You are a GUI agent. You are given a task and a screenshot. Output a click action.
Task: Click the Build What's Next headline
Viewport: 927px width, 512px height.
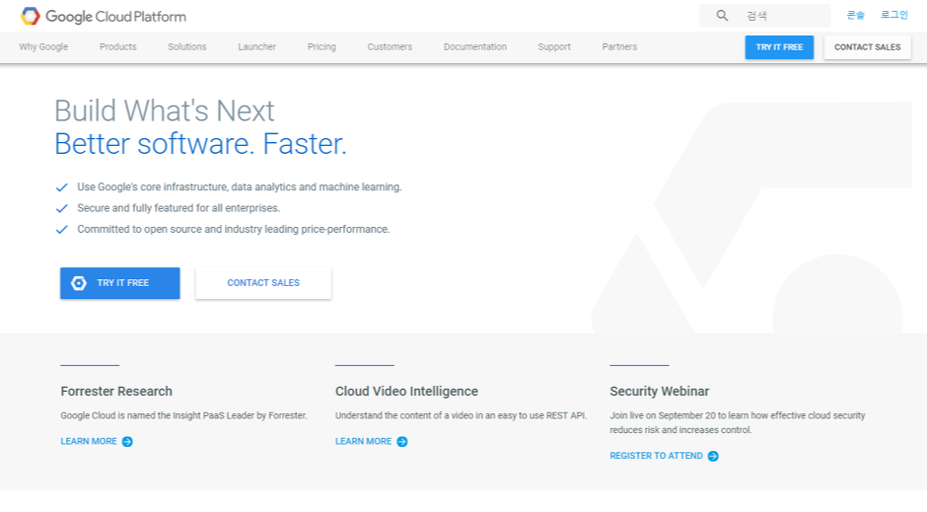165,110
